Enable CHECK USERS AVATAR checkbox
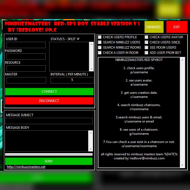 [146, 37]
